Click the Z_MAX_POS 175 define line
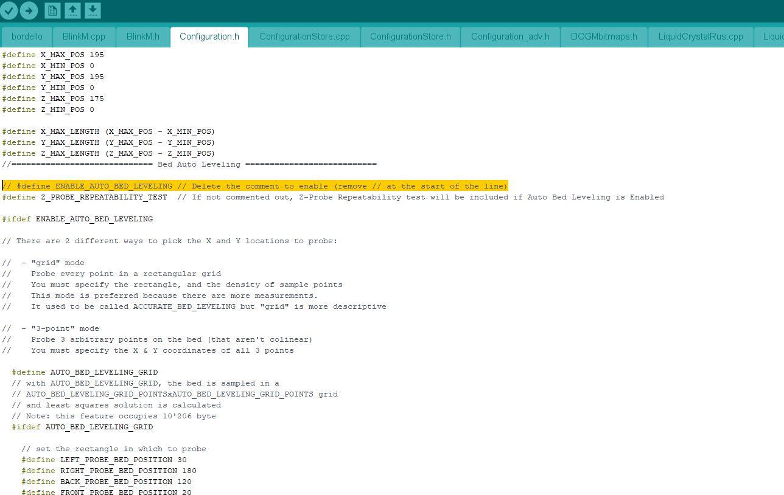Screen dimensions: 784x495 (x=53, y=99)
